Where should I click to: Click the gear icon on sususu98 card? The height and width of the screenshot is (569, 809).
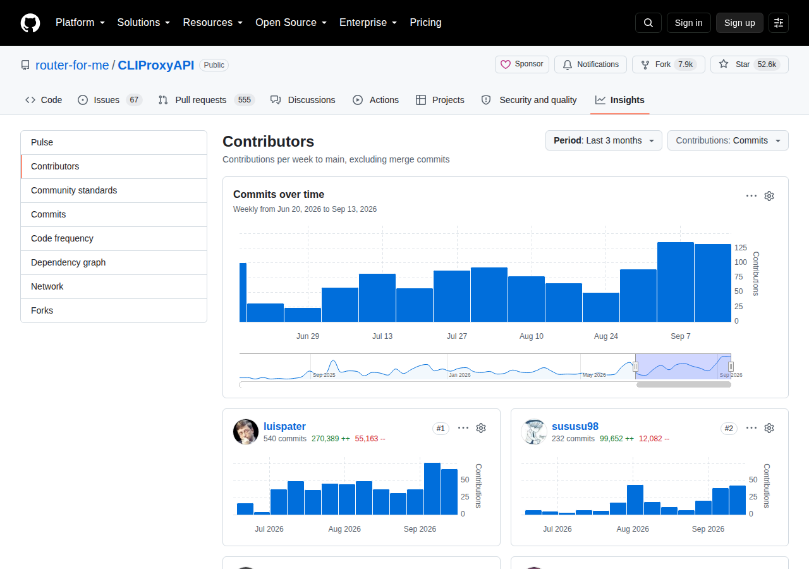coord(769,428)
